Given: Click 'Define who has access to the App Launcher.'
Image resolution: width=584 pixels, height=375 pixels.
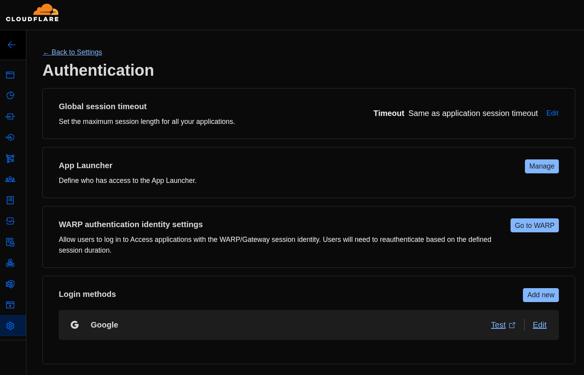Looking at the screenshot, I should pos(128,181).
